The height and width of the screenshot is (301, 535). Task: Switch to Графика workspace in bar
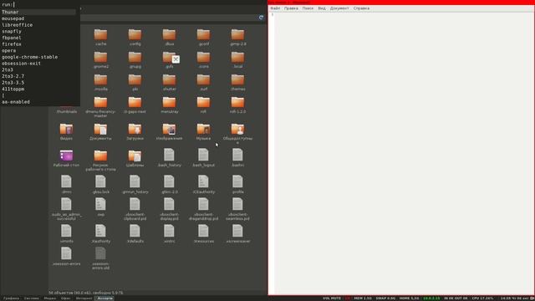point(11,298)
